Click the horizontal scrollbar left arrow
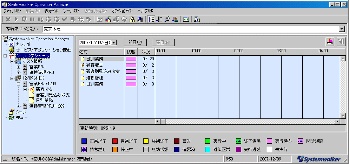Image resolution: width=349 pixels, height=164 pixels. [x=158, y=121]
